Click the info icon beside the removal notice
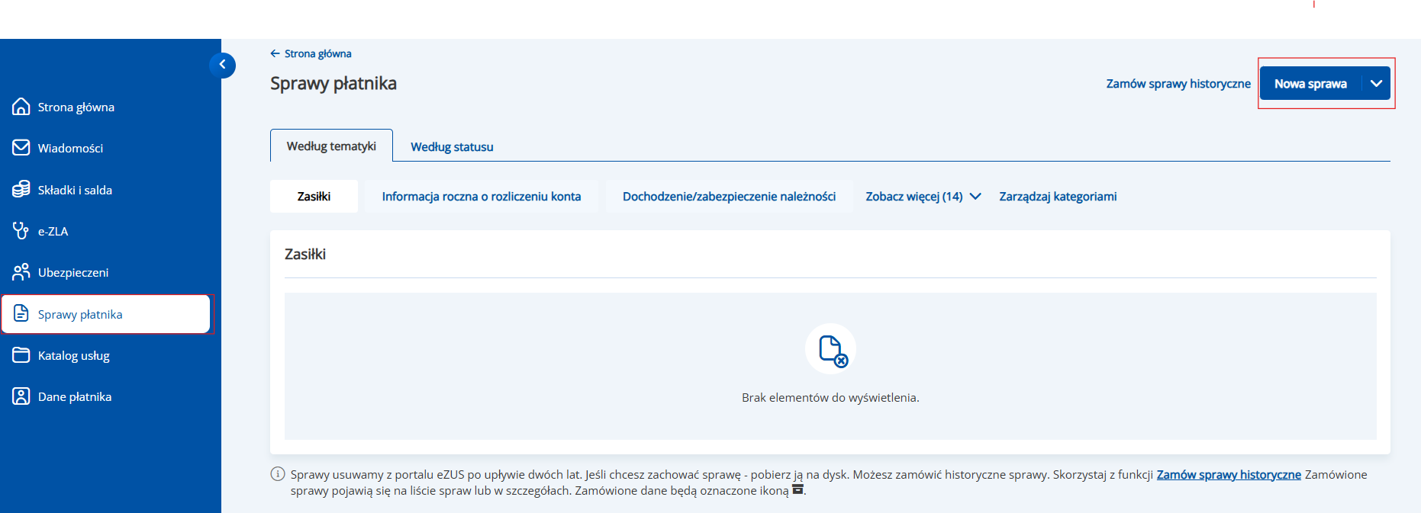The image size is (1421, 513). click(278, 474)
